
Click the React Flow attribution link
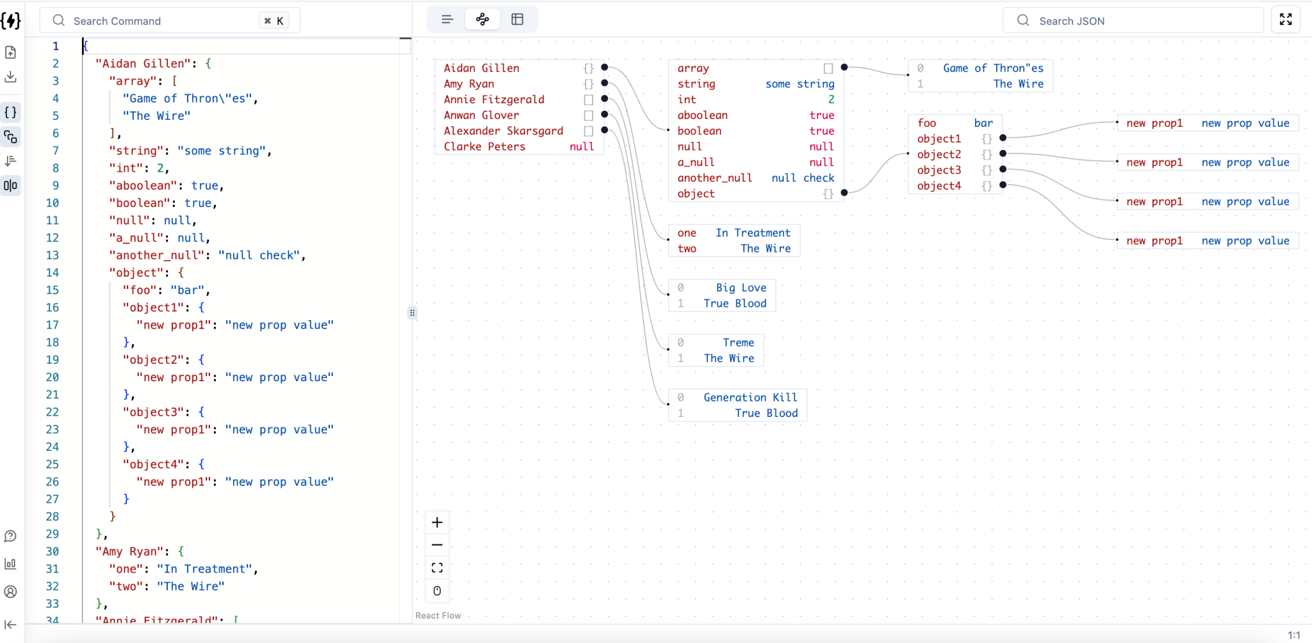pos(438,615)
